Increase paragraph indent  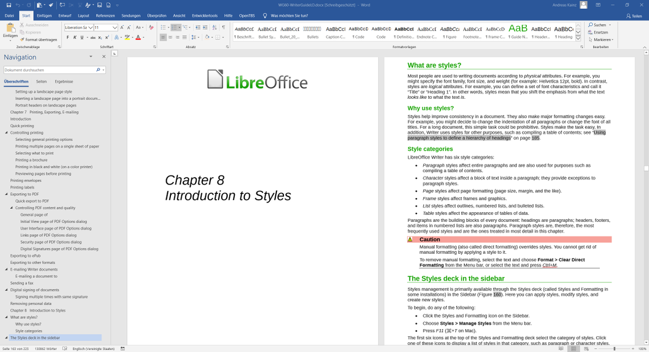tap(206, 27)
